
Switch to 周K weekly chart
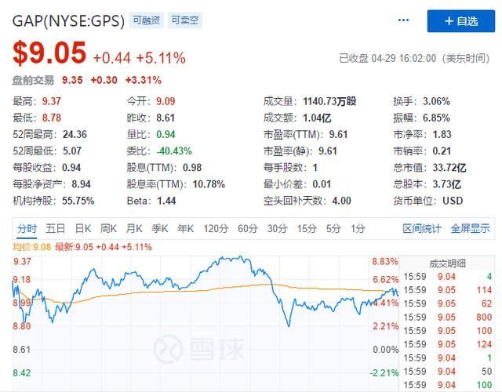(x=107, y=229)
